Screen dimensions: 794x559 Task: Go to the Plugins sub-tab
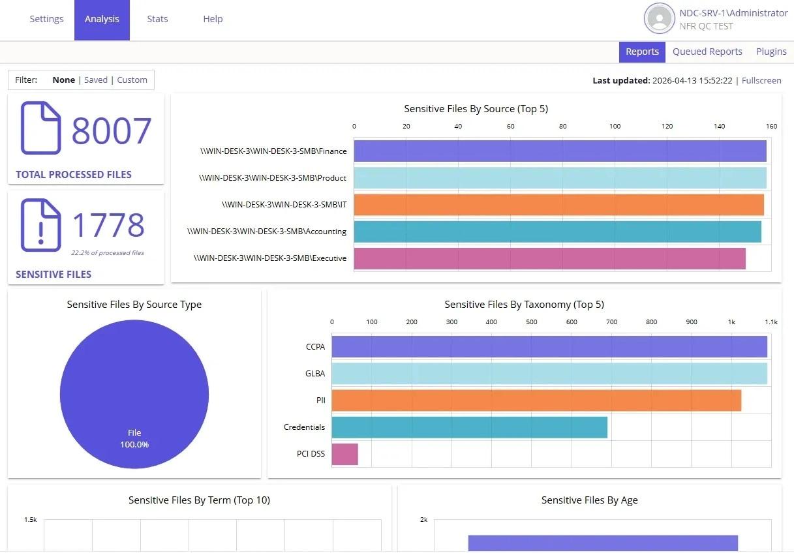pos(771,52)
